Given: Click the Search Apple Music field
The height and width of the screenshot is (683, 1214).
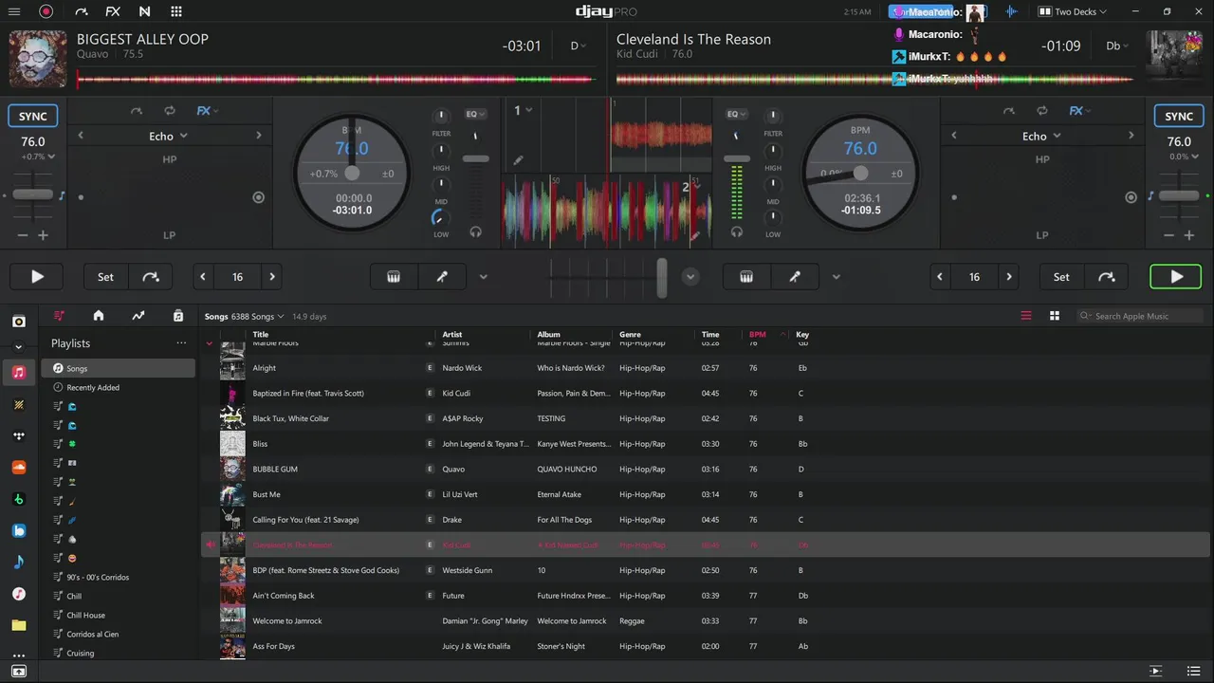Looking at the screenshot, I should 1139,316.
